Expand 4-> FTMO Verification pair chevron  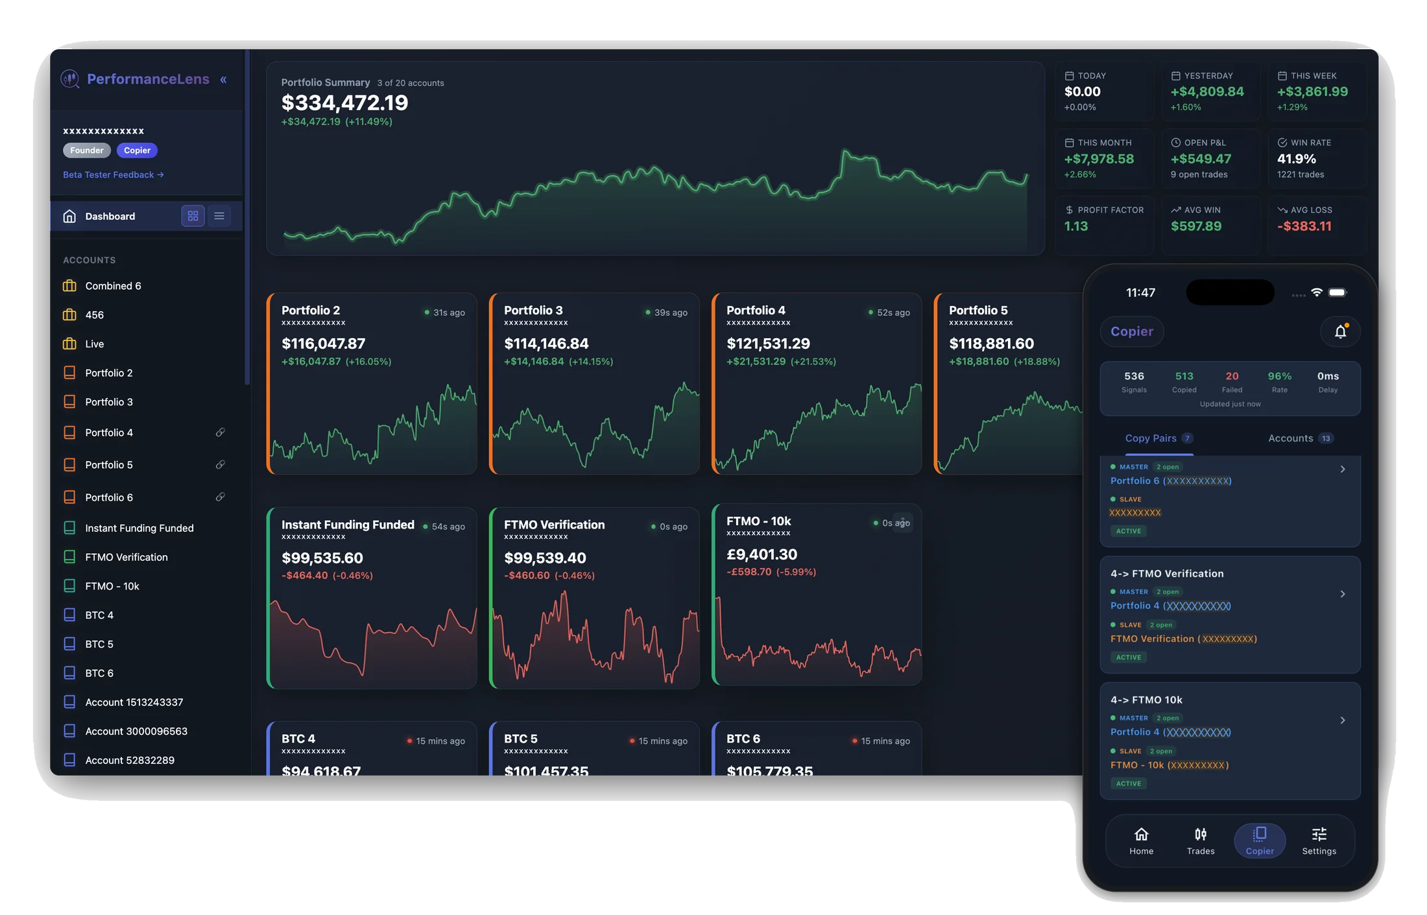(1343, 594)
